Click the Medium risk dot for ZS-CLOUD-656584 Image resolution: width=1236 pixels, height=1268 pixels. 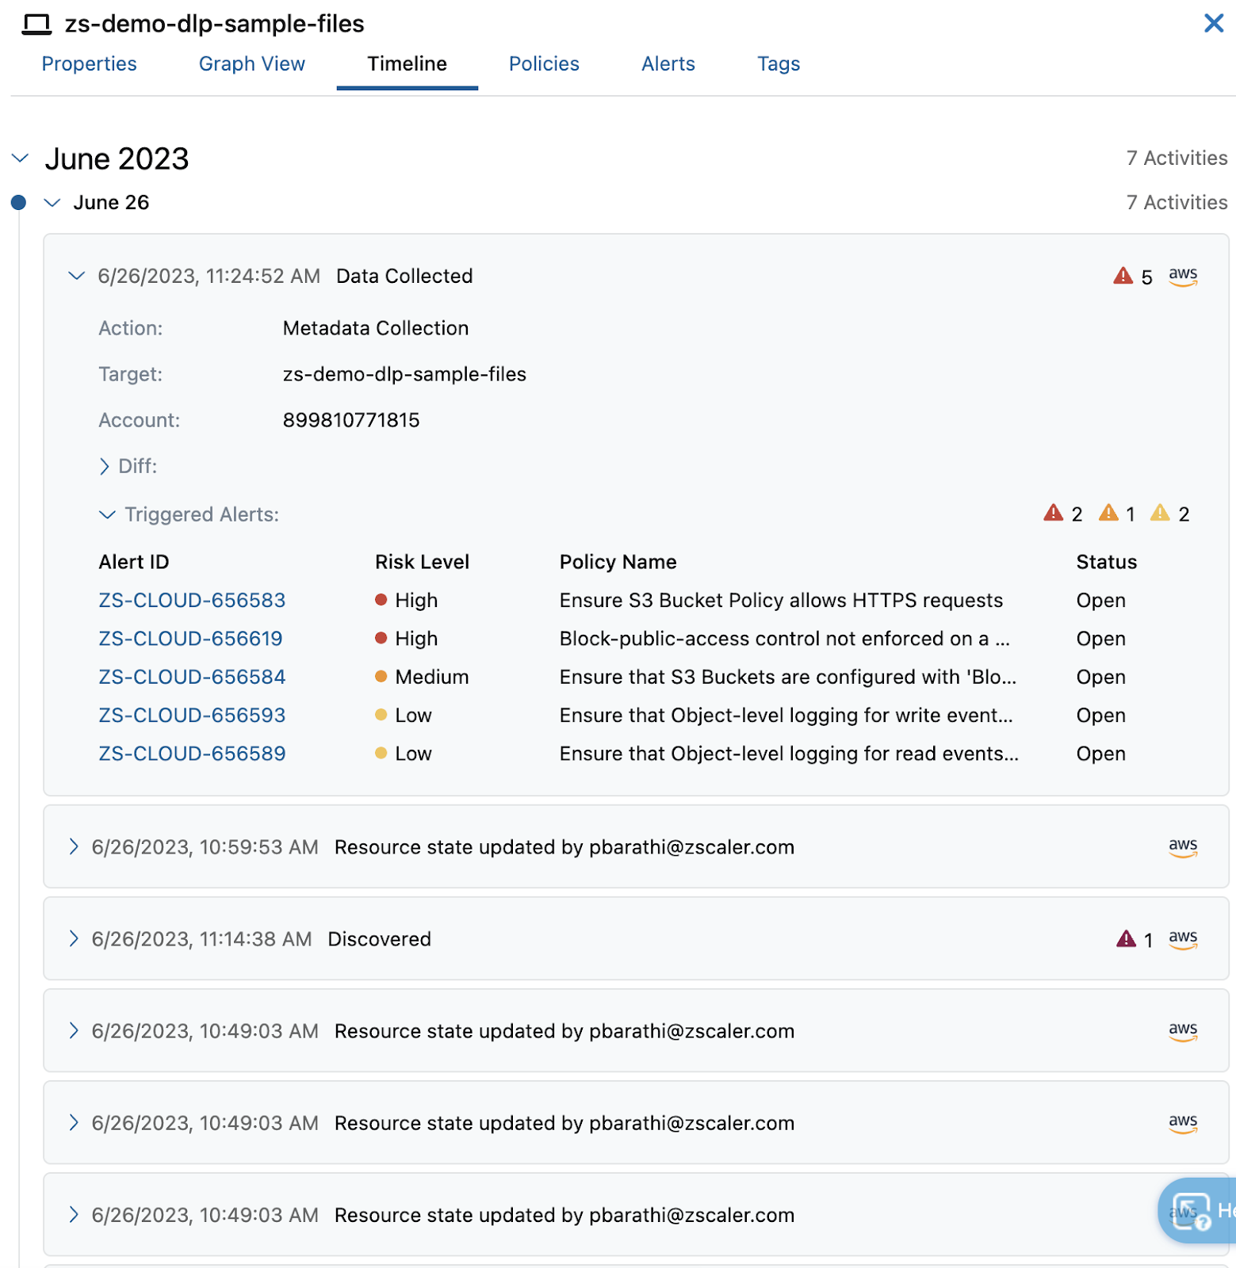(x=381, y=676)
